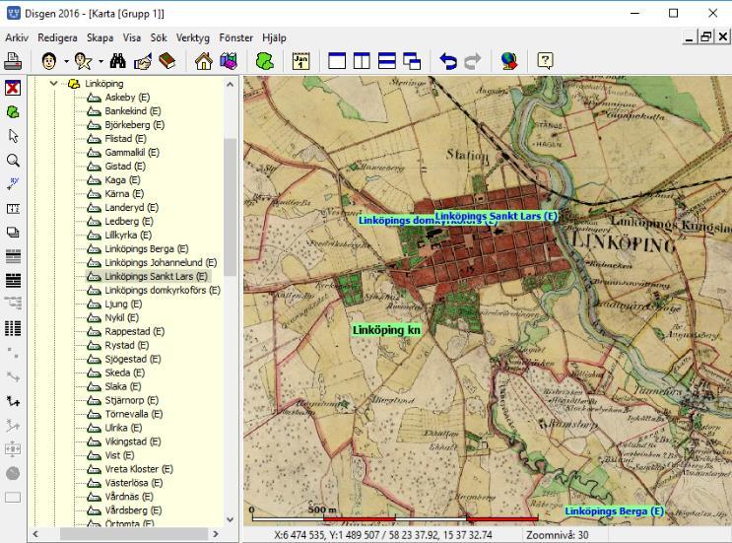Click the Zoomnivå: 30 status field
This screenshot has height=543, width=732.
[x=557, y=535]
